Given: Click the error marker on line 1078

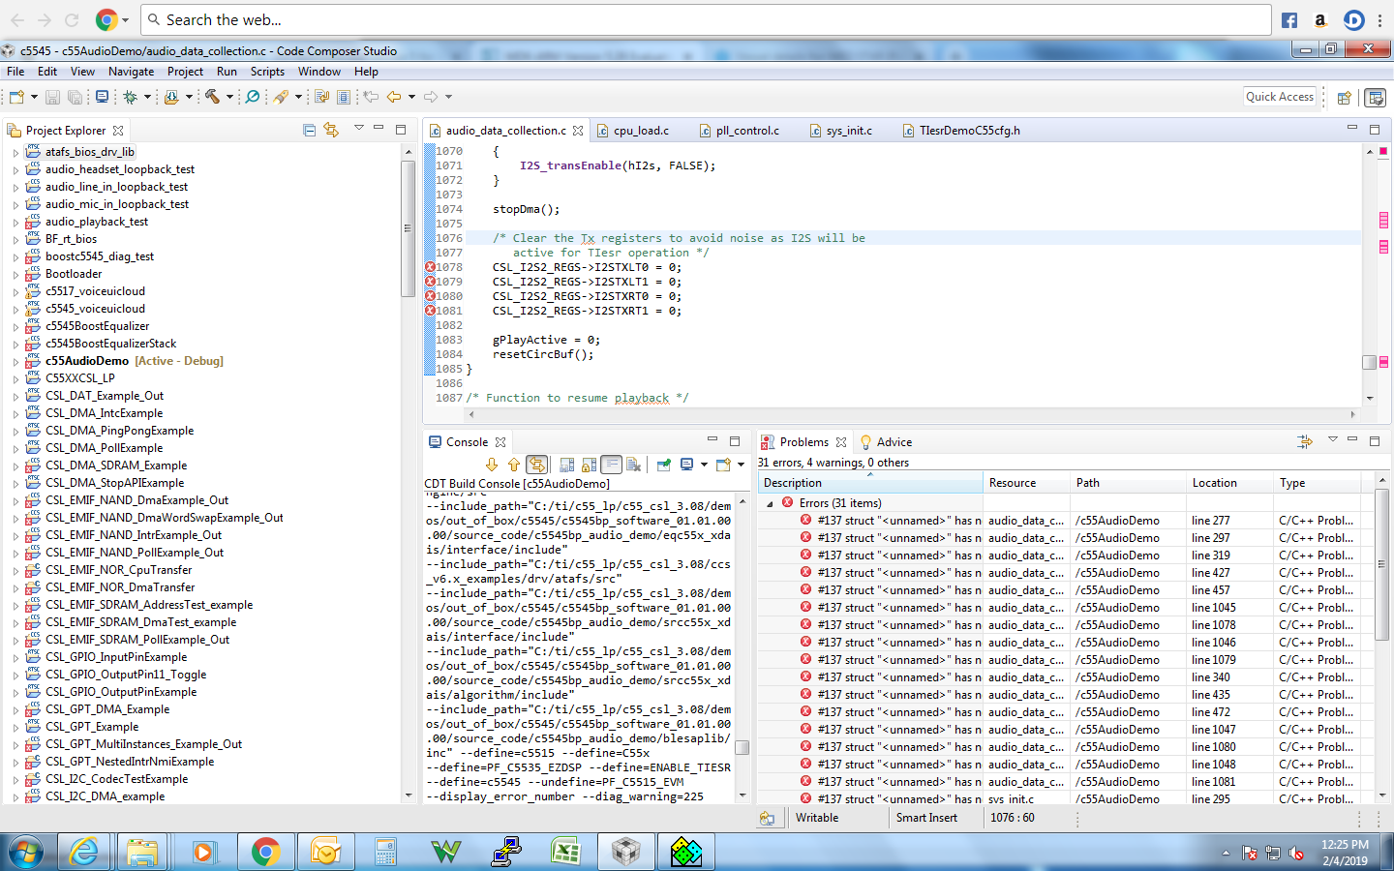Looking at the screenshot, I should pos(430,267).
